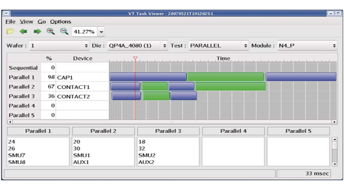Click the 67 percent value
The width and height of the screenshot is (344, 190).
tap(51, 87)
